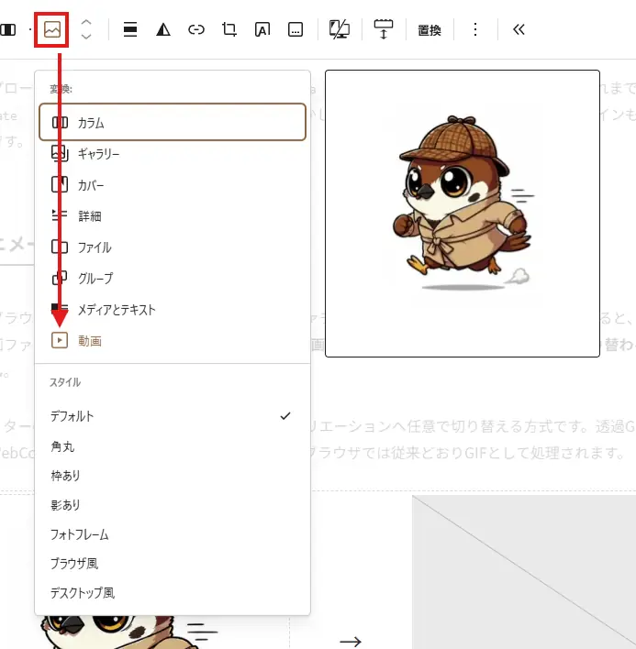Image resolution: width=636 pixels, height=649 pixels.
Task: Transform block to カラム
Action: pyautogui.click(x=173, y=122)
